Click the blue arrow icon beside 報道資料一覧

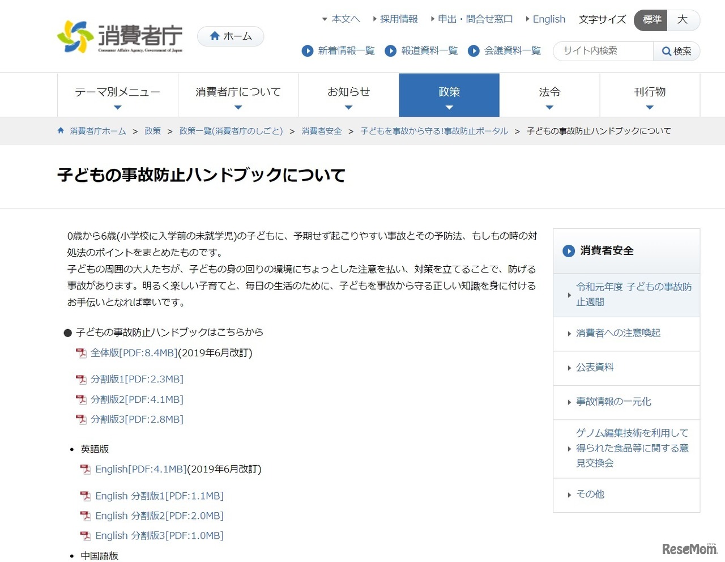pos(390,51)
